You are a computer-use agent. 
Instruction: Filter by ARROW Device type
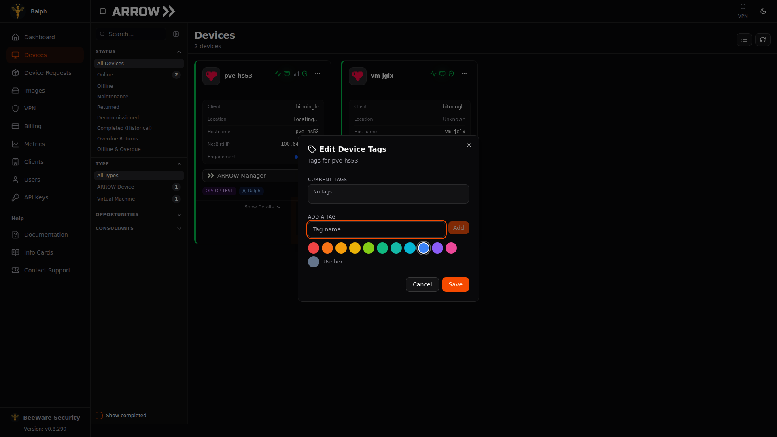click(x=139, y=187)
